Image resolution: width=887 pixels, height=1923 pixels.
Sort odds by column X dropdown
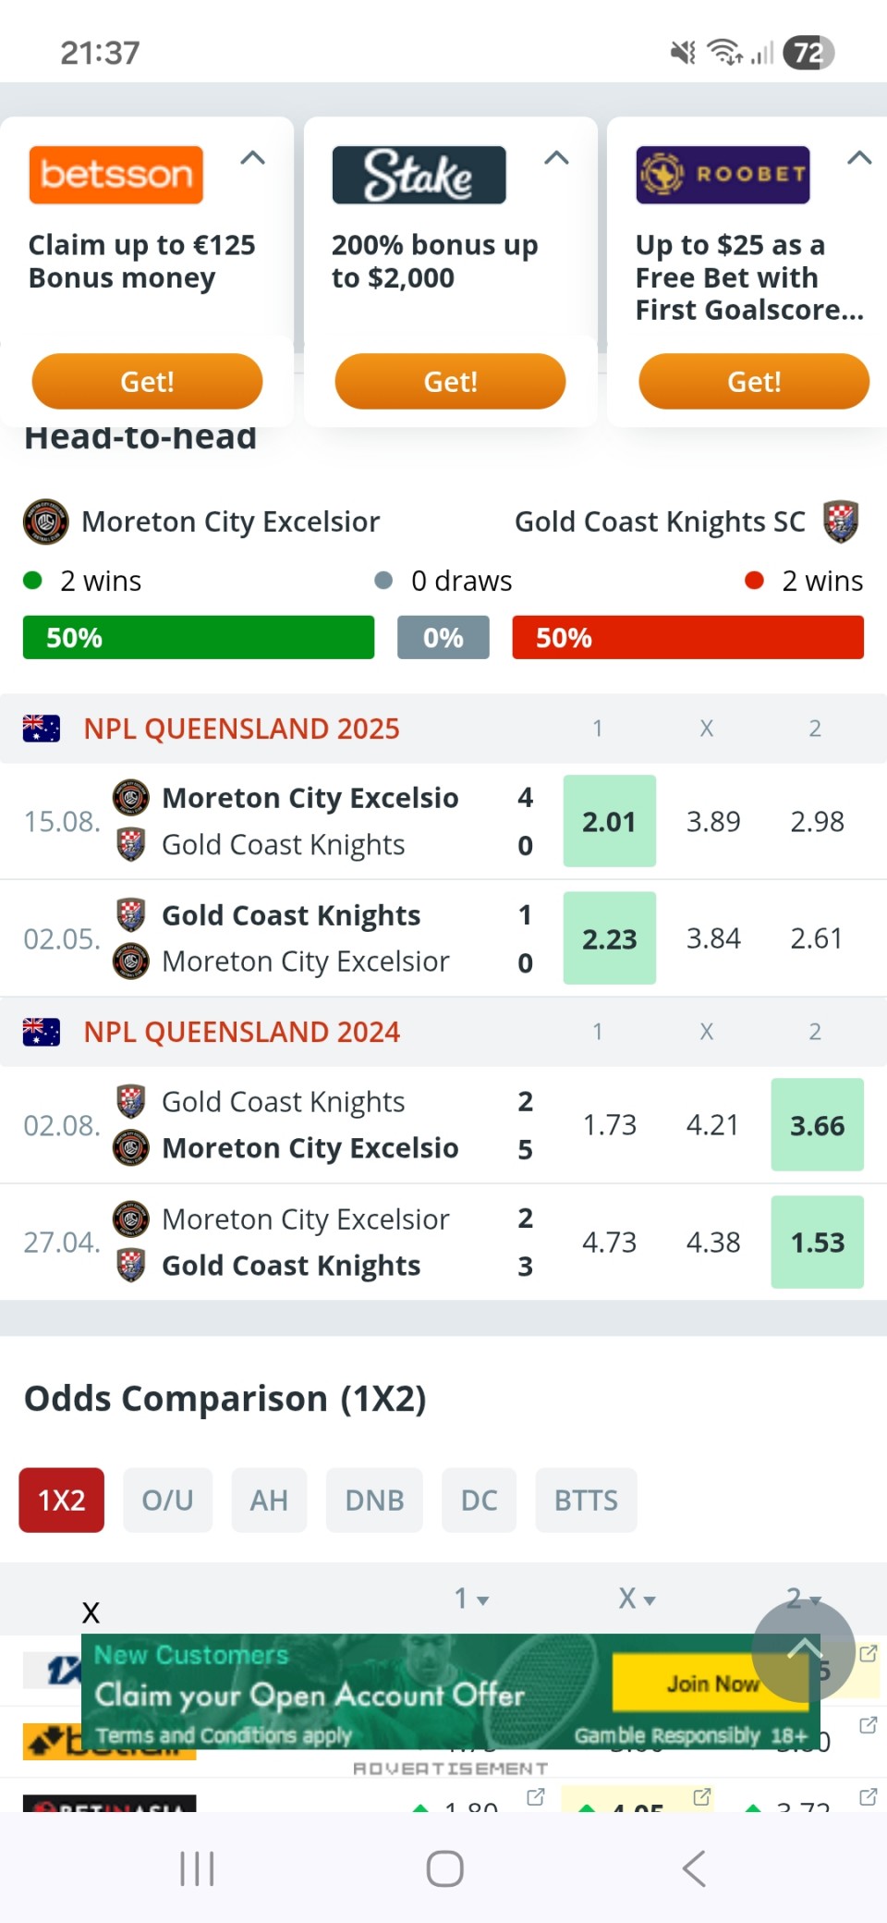(636, 1598)
